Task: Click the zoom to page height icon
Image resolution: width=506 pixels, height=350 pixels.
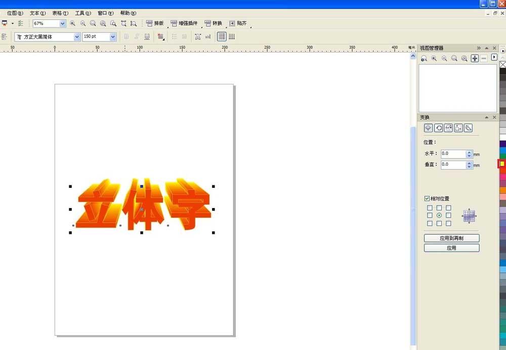Action: (x=134, y=24)
